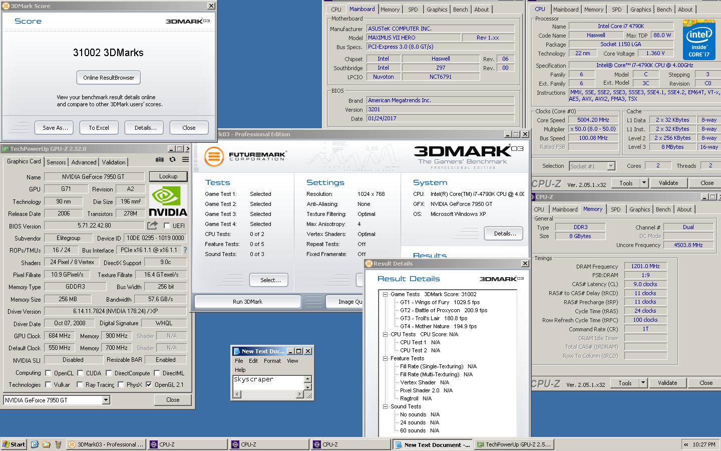Click the folder icon in quick launch

click(46, 444)
